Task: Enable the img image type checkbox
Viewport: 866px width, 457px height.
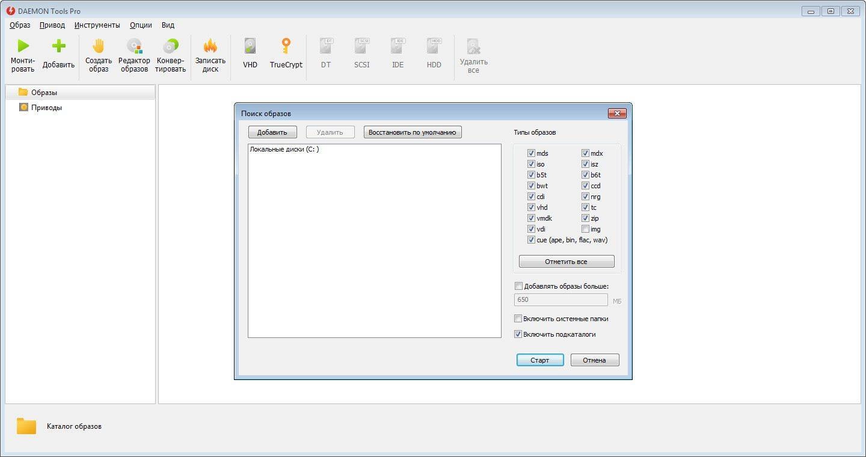Action: (x=585, y=229)
